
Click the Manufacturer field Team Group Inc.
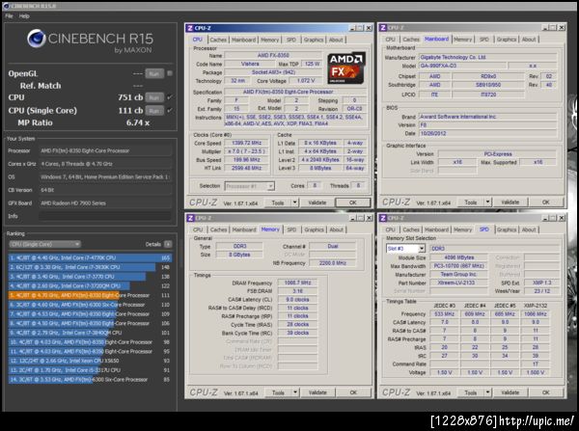(x=459, y=275)
